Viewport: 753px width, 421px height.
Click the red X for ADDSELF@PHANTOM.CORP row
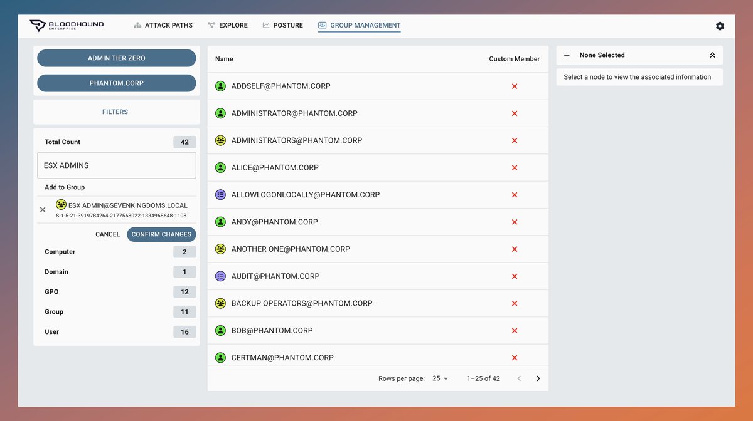(515, 86)
